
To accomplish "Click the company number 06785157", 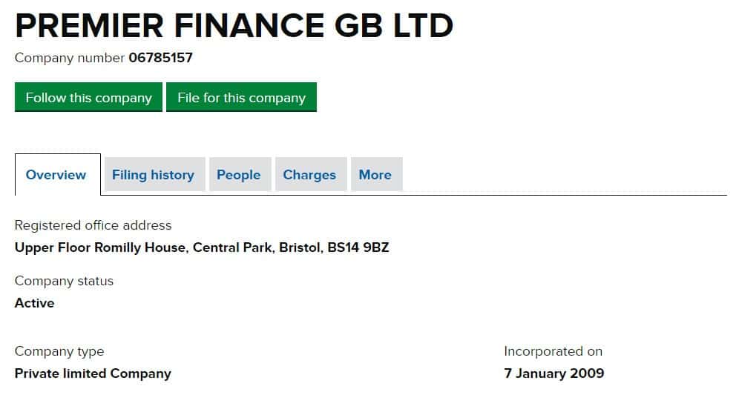I will 161,57.
